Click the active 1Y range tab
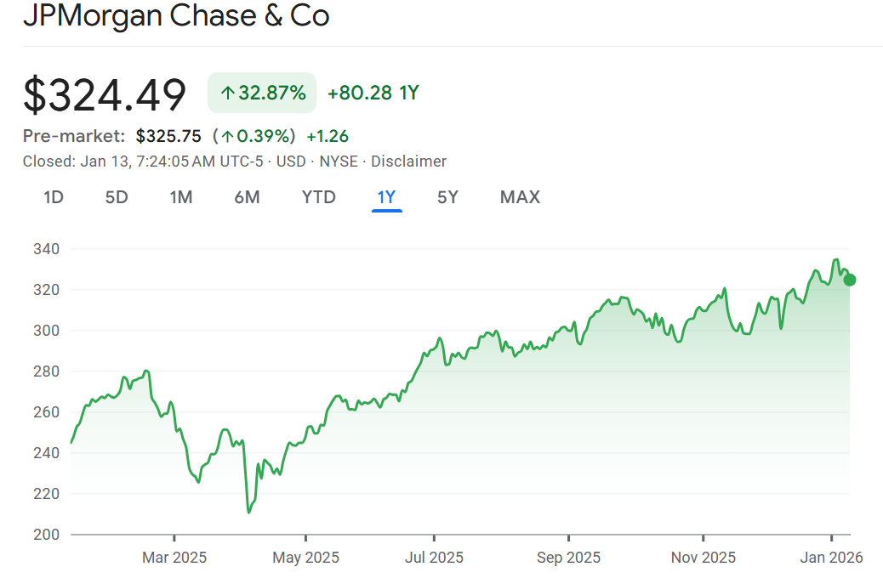 pos(387,197)
